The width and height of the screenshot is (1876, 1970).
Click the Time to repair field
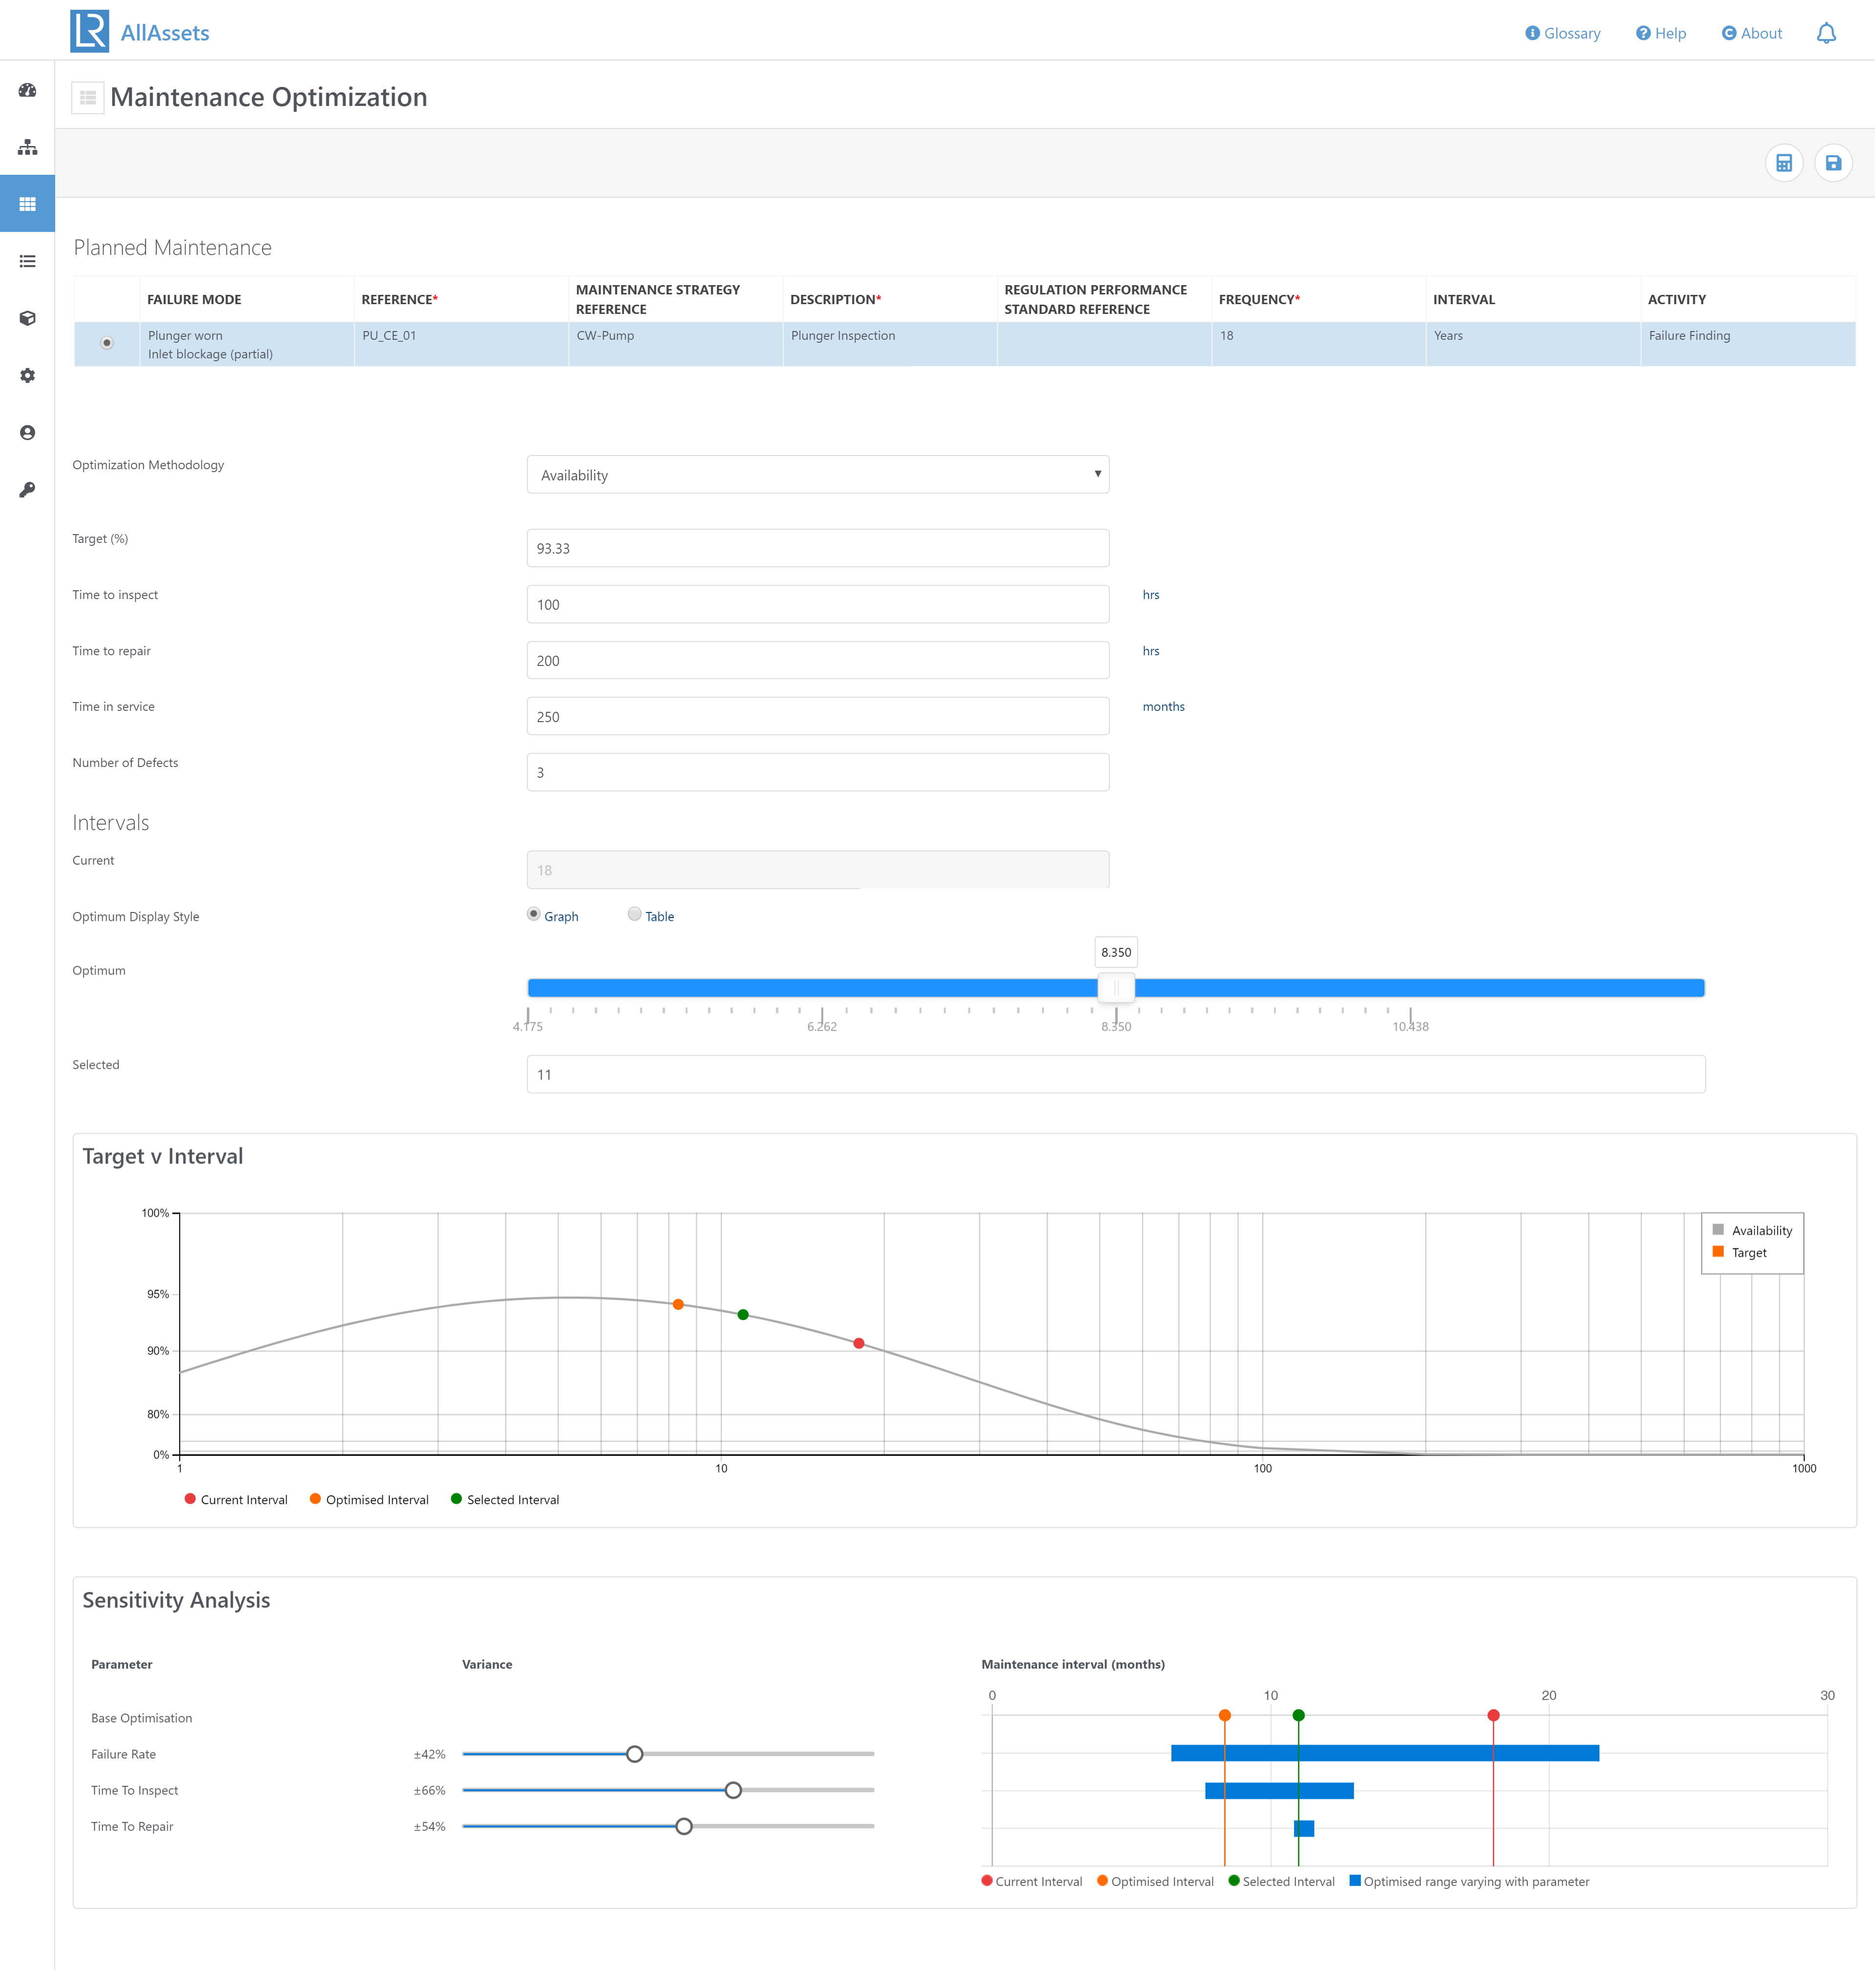(x=818, y=660)
